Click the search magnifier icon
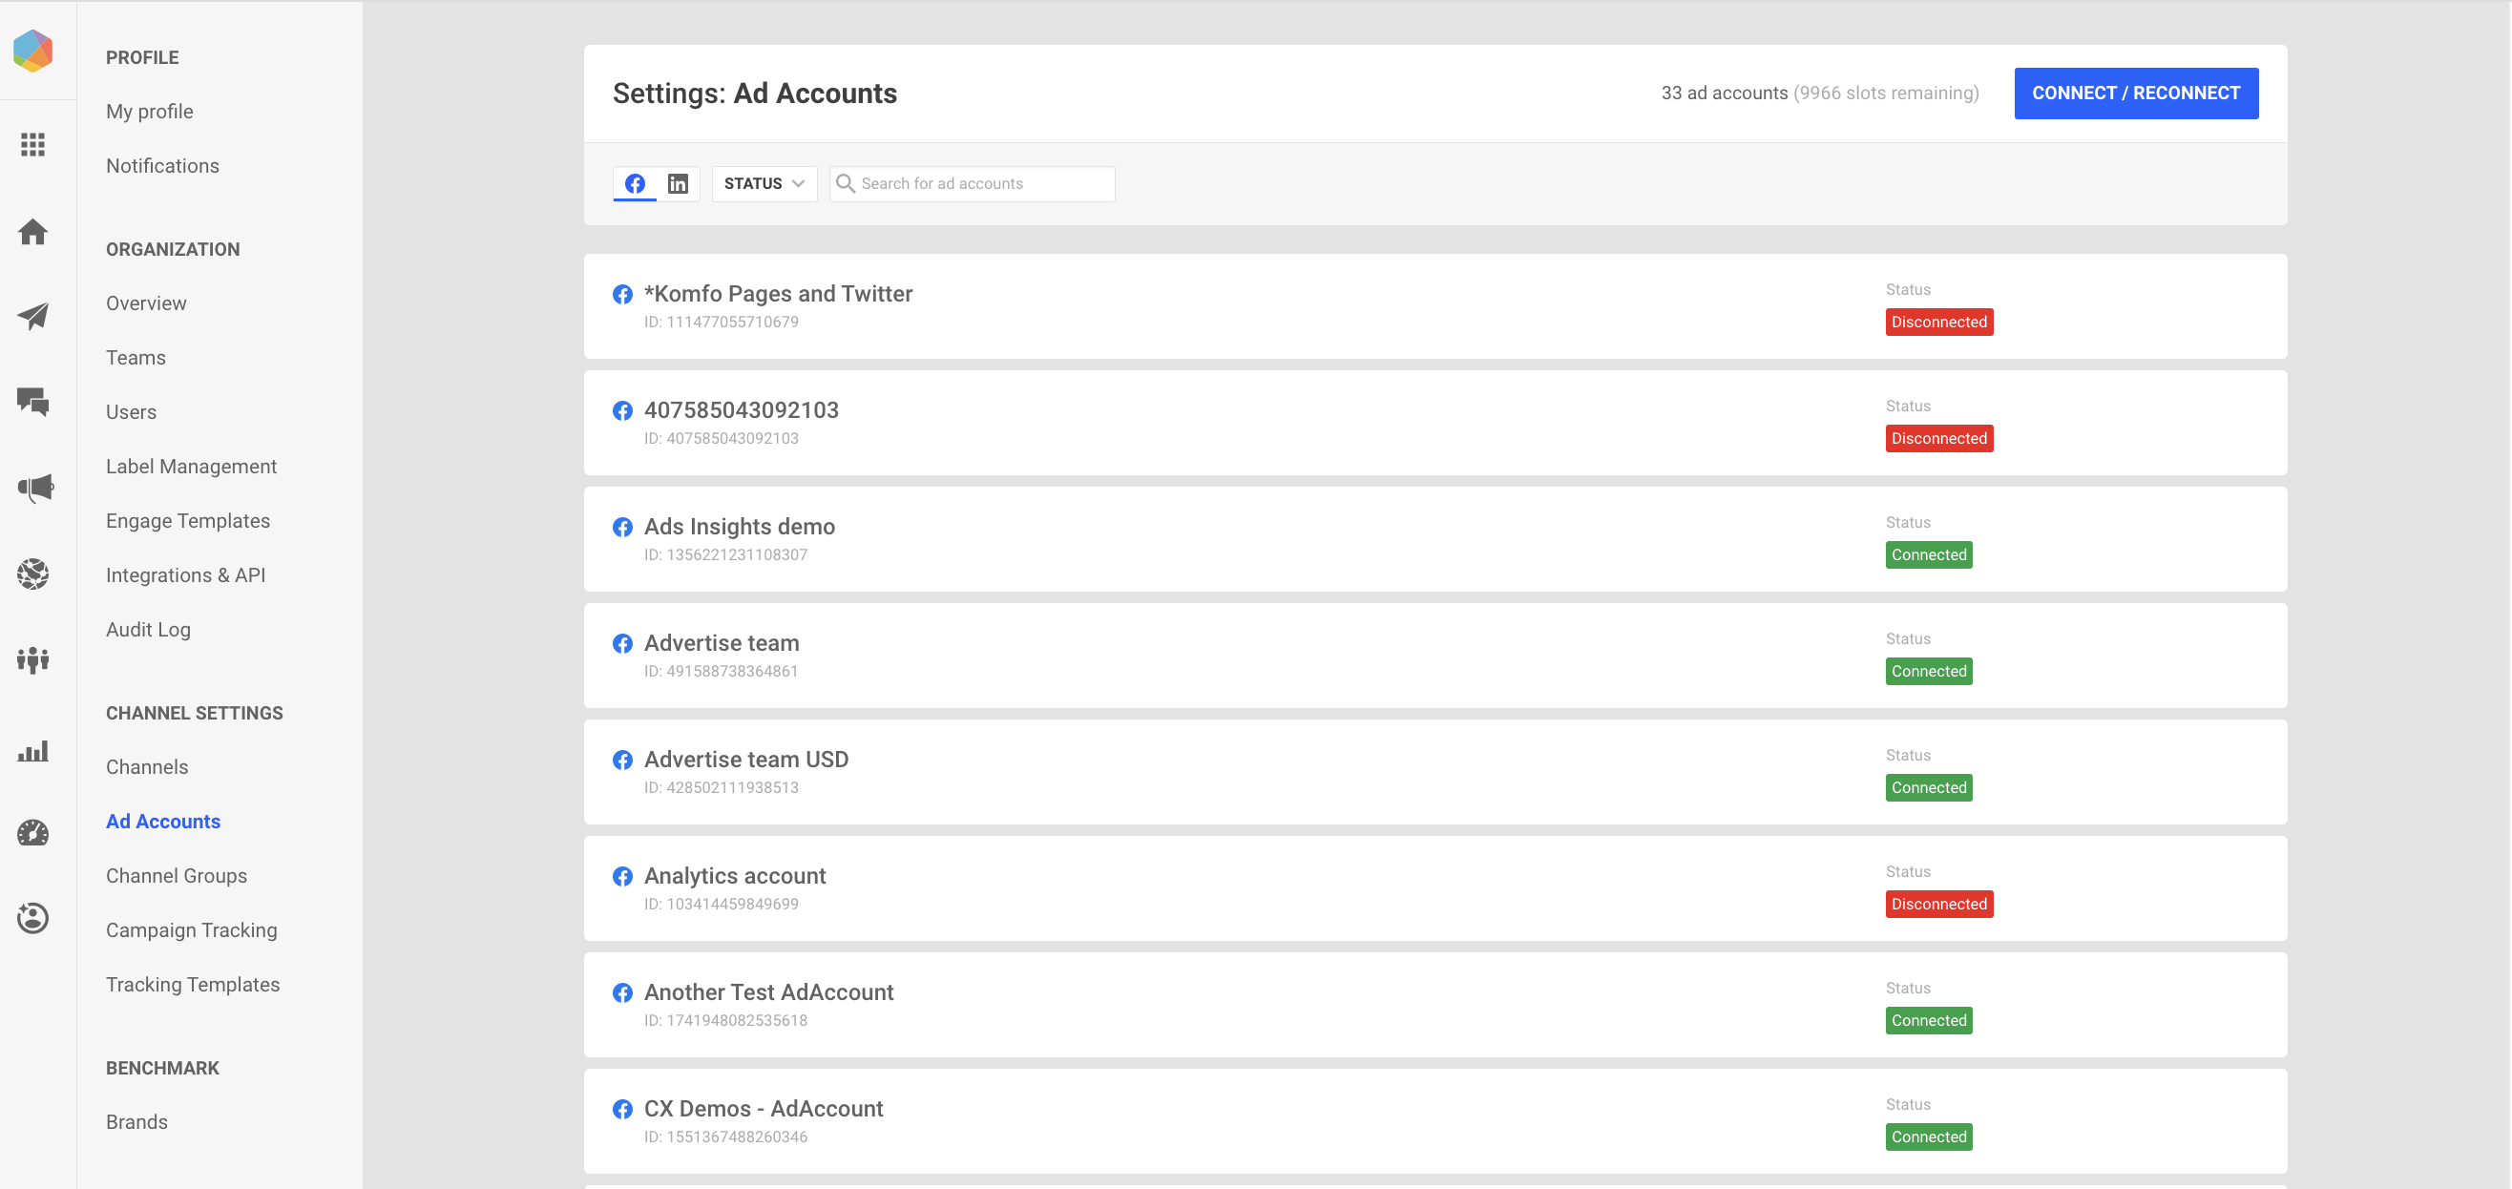This screenshot has height=1189, width=2512. 846,183
